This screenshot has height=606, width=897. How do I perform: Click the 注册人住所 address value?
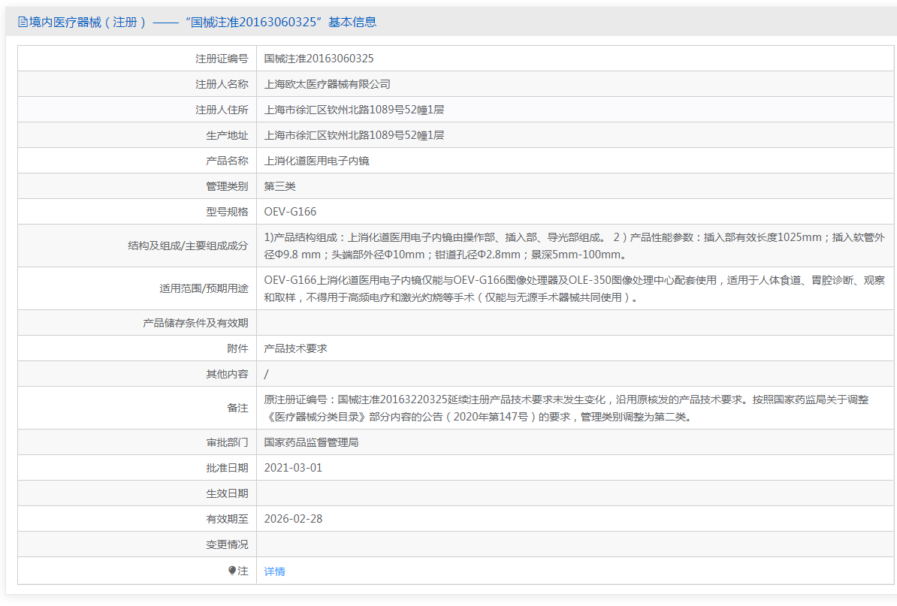[x=354, y=110]
